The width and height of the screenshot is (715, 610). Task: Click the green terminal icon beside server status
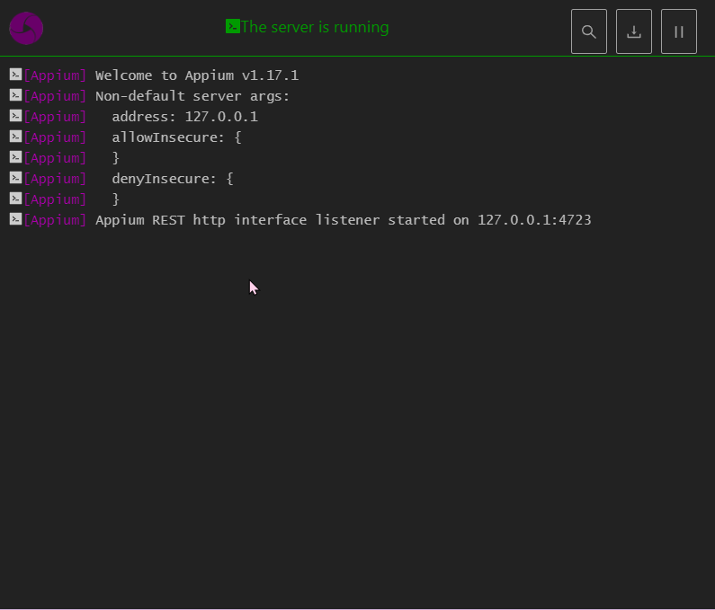point(233,26)
